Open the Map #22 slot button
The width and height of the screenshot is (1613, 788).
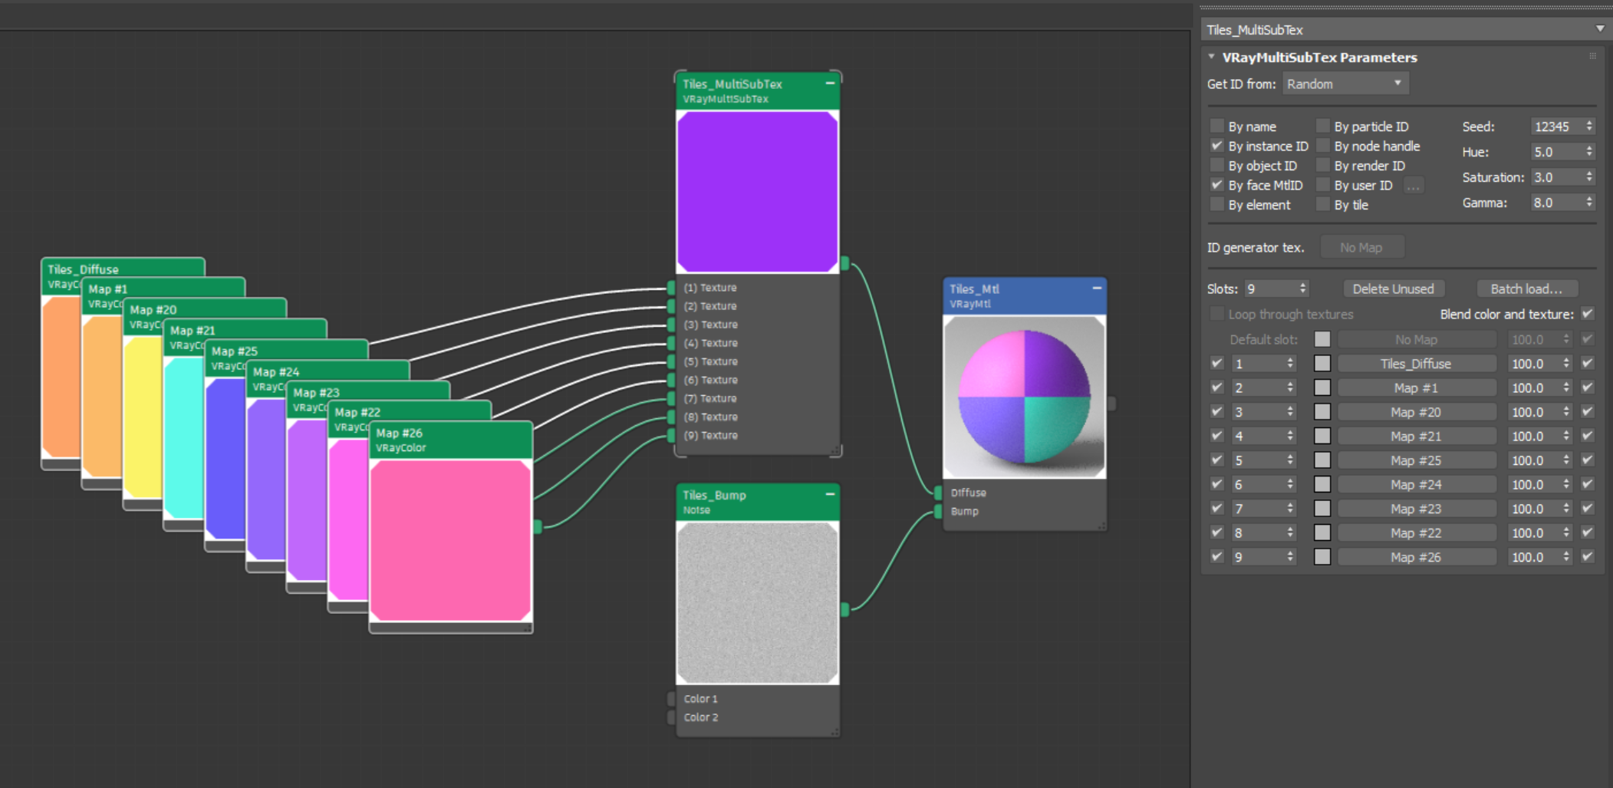1416,532
